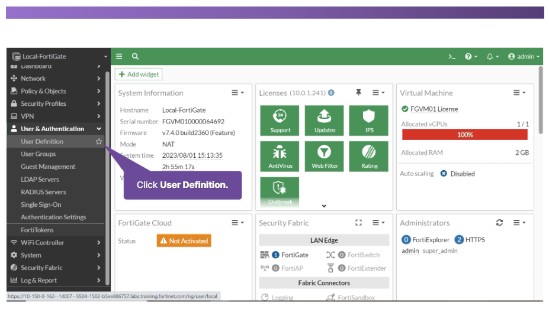Expand the VPN menu
This screenshot has height=312, width=549.
[56, 116]
